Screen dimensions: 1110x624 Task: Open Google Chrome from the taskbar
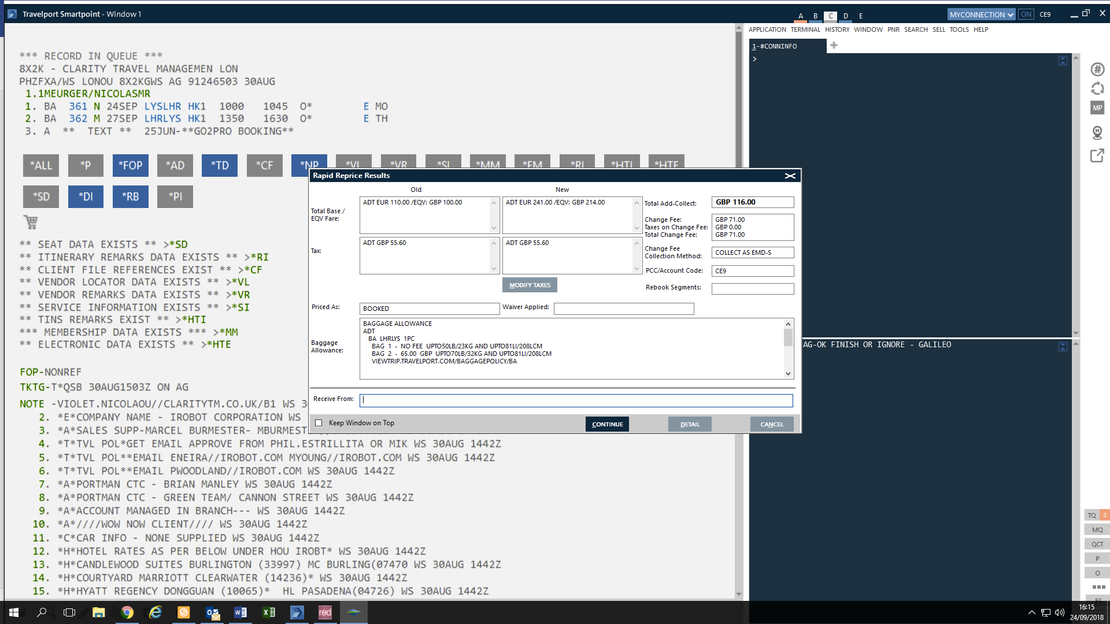tap(127, 612)
